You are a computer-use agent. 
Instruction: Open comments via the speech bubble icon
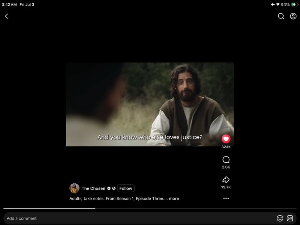(226, 159)
